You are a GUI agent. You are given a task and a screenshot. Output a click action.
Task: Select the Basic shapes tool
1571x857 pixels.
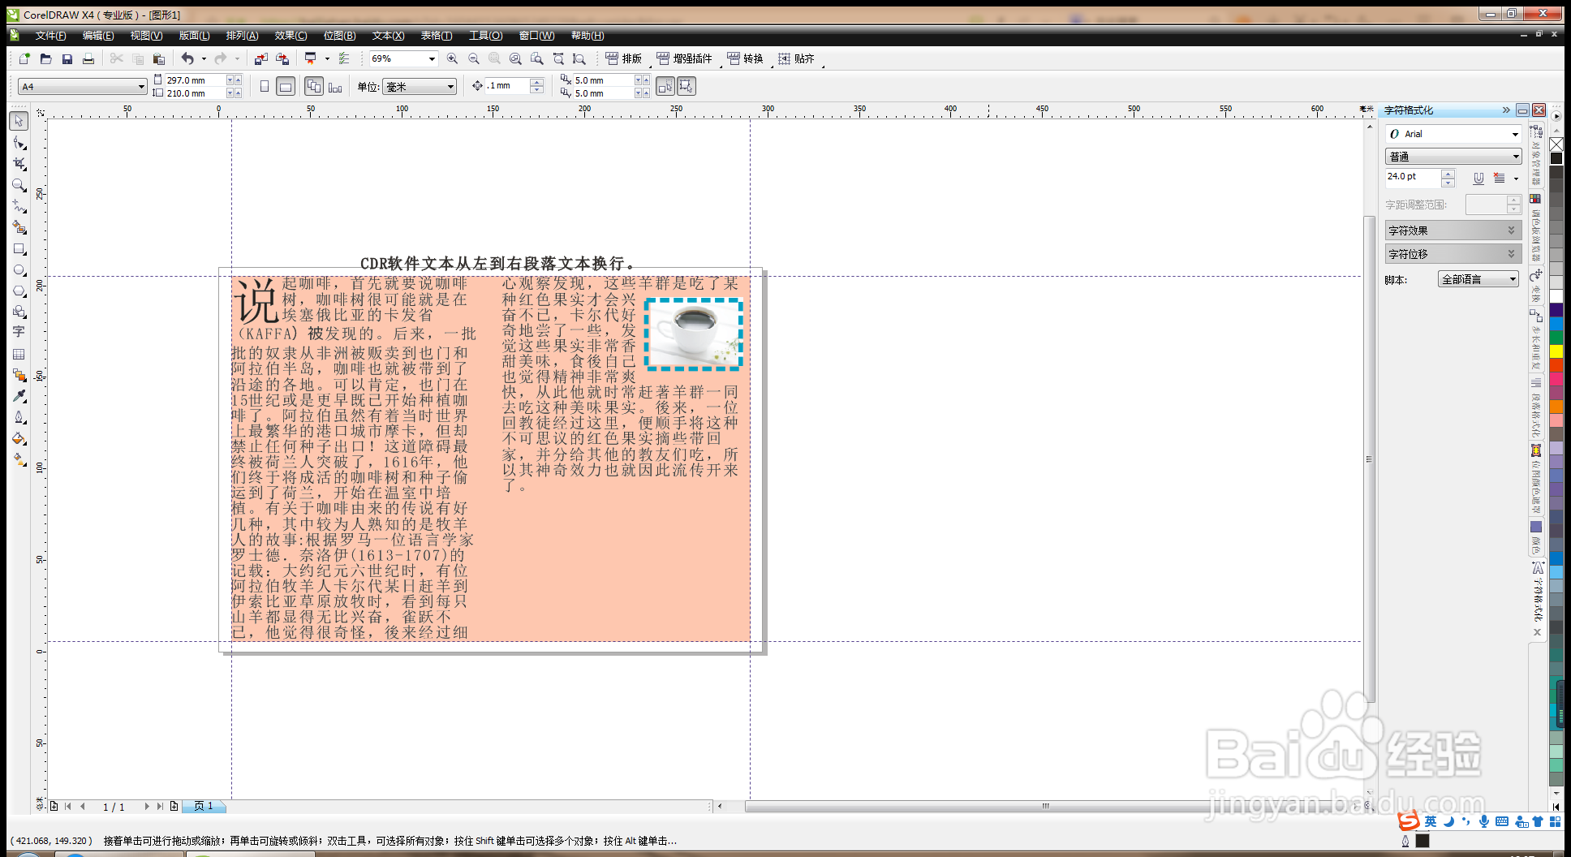point(19,312)
